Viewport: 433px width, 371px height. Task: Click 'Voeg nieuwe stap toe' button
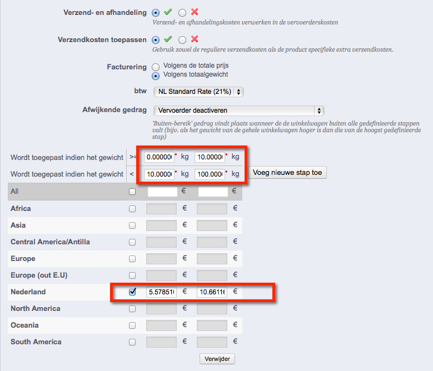click(x=287, y=173)
